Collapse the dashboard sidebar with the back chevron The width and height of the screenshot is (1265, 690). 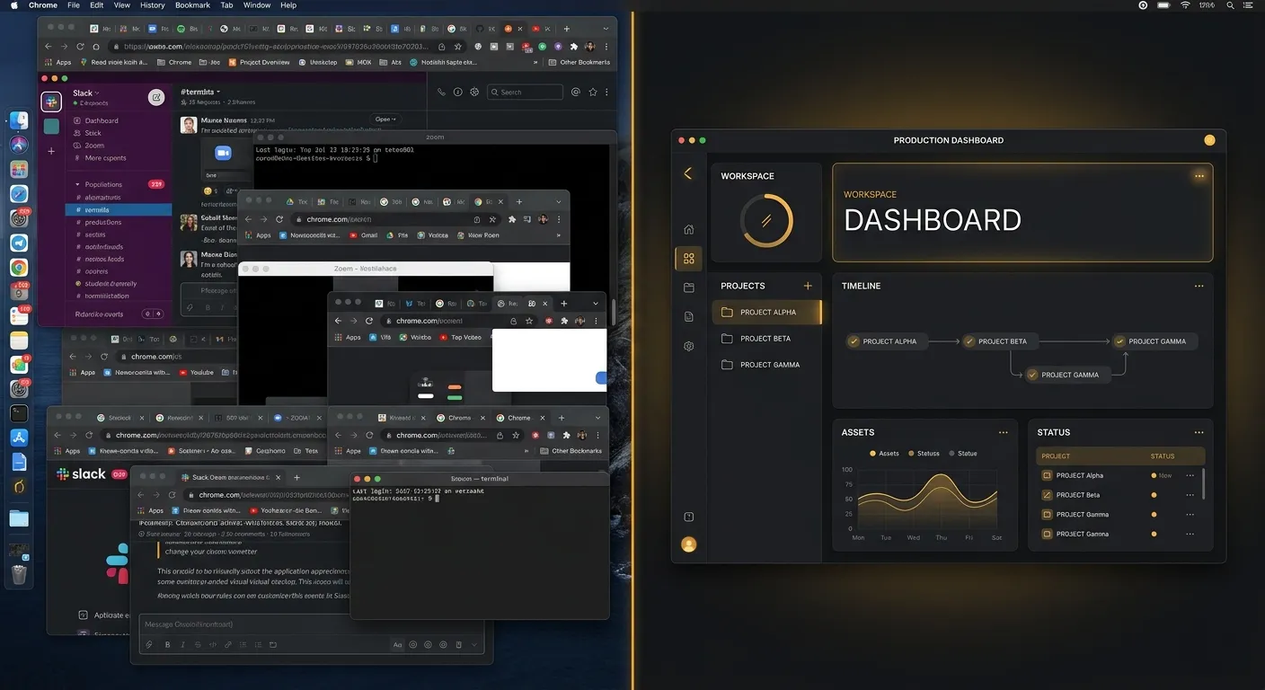(688, 173)
